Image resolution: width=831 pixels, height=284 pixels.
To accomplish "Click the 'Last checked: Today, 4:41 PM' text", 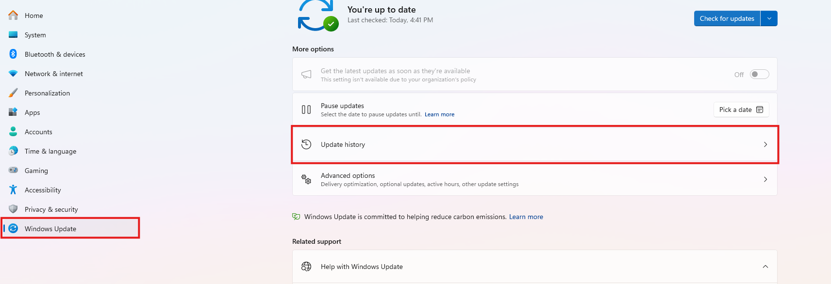I will click(390, 20).
